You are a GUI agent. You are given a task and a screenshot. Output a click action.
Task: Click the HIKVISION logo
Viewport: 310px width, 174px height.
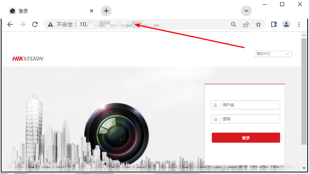point(28,59)
